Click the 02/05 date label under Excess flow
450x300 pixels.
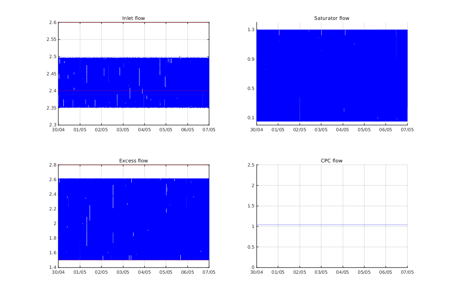tap(101, 272)
